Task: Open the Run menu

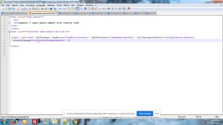Action: [73, 5]
